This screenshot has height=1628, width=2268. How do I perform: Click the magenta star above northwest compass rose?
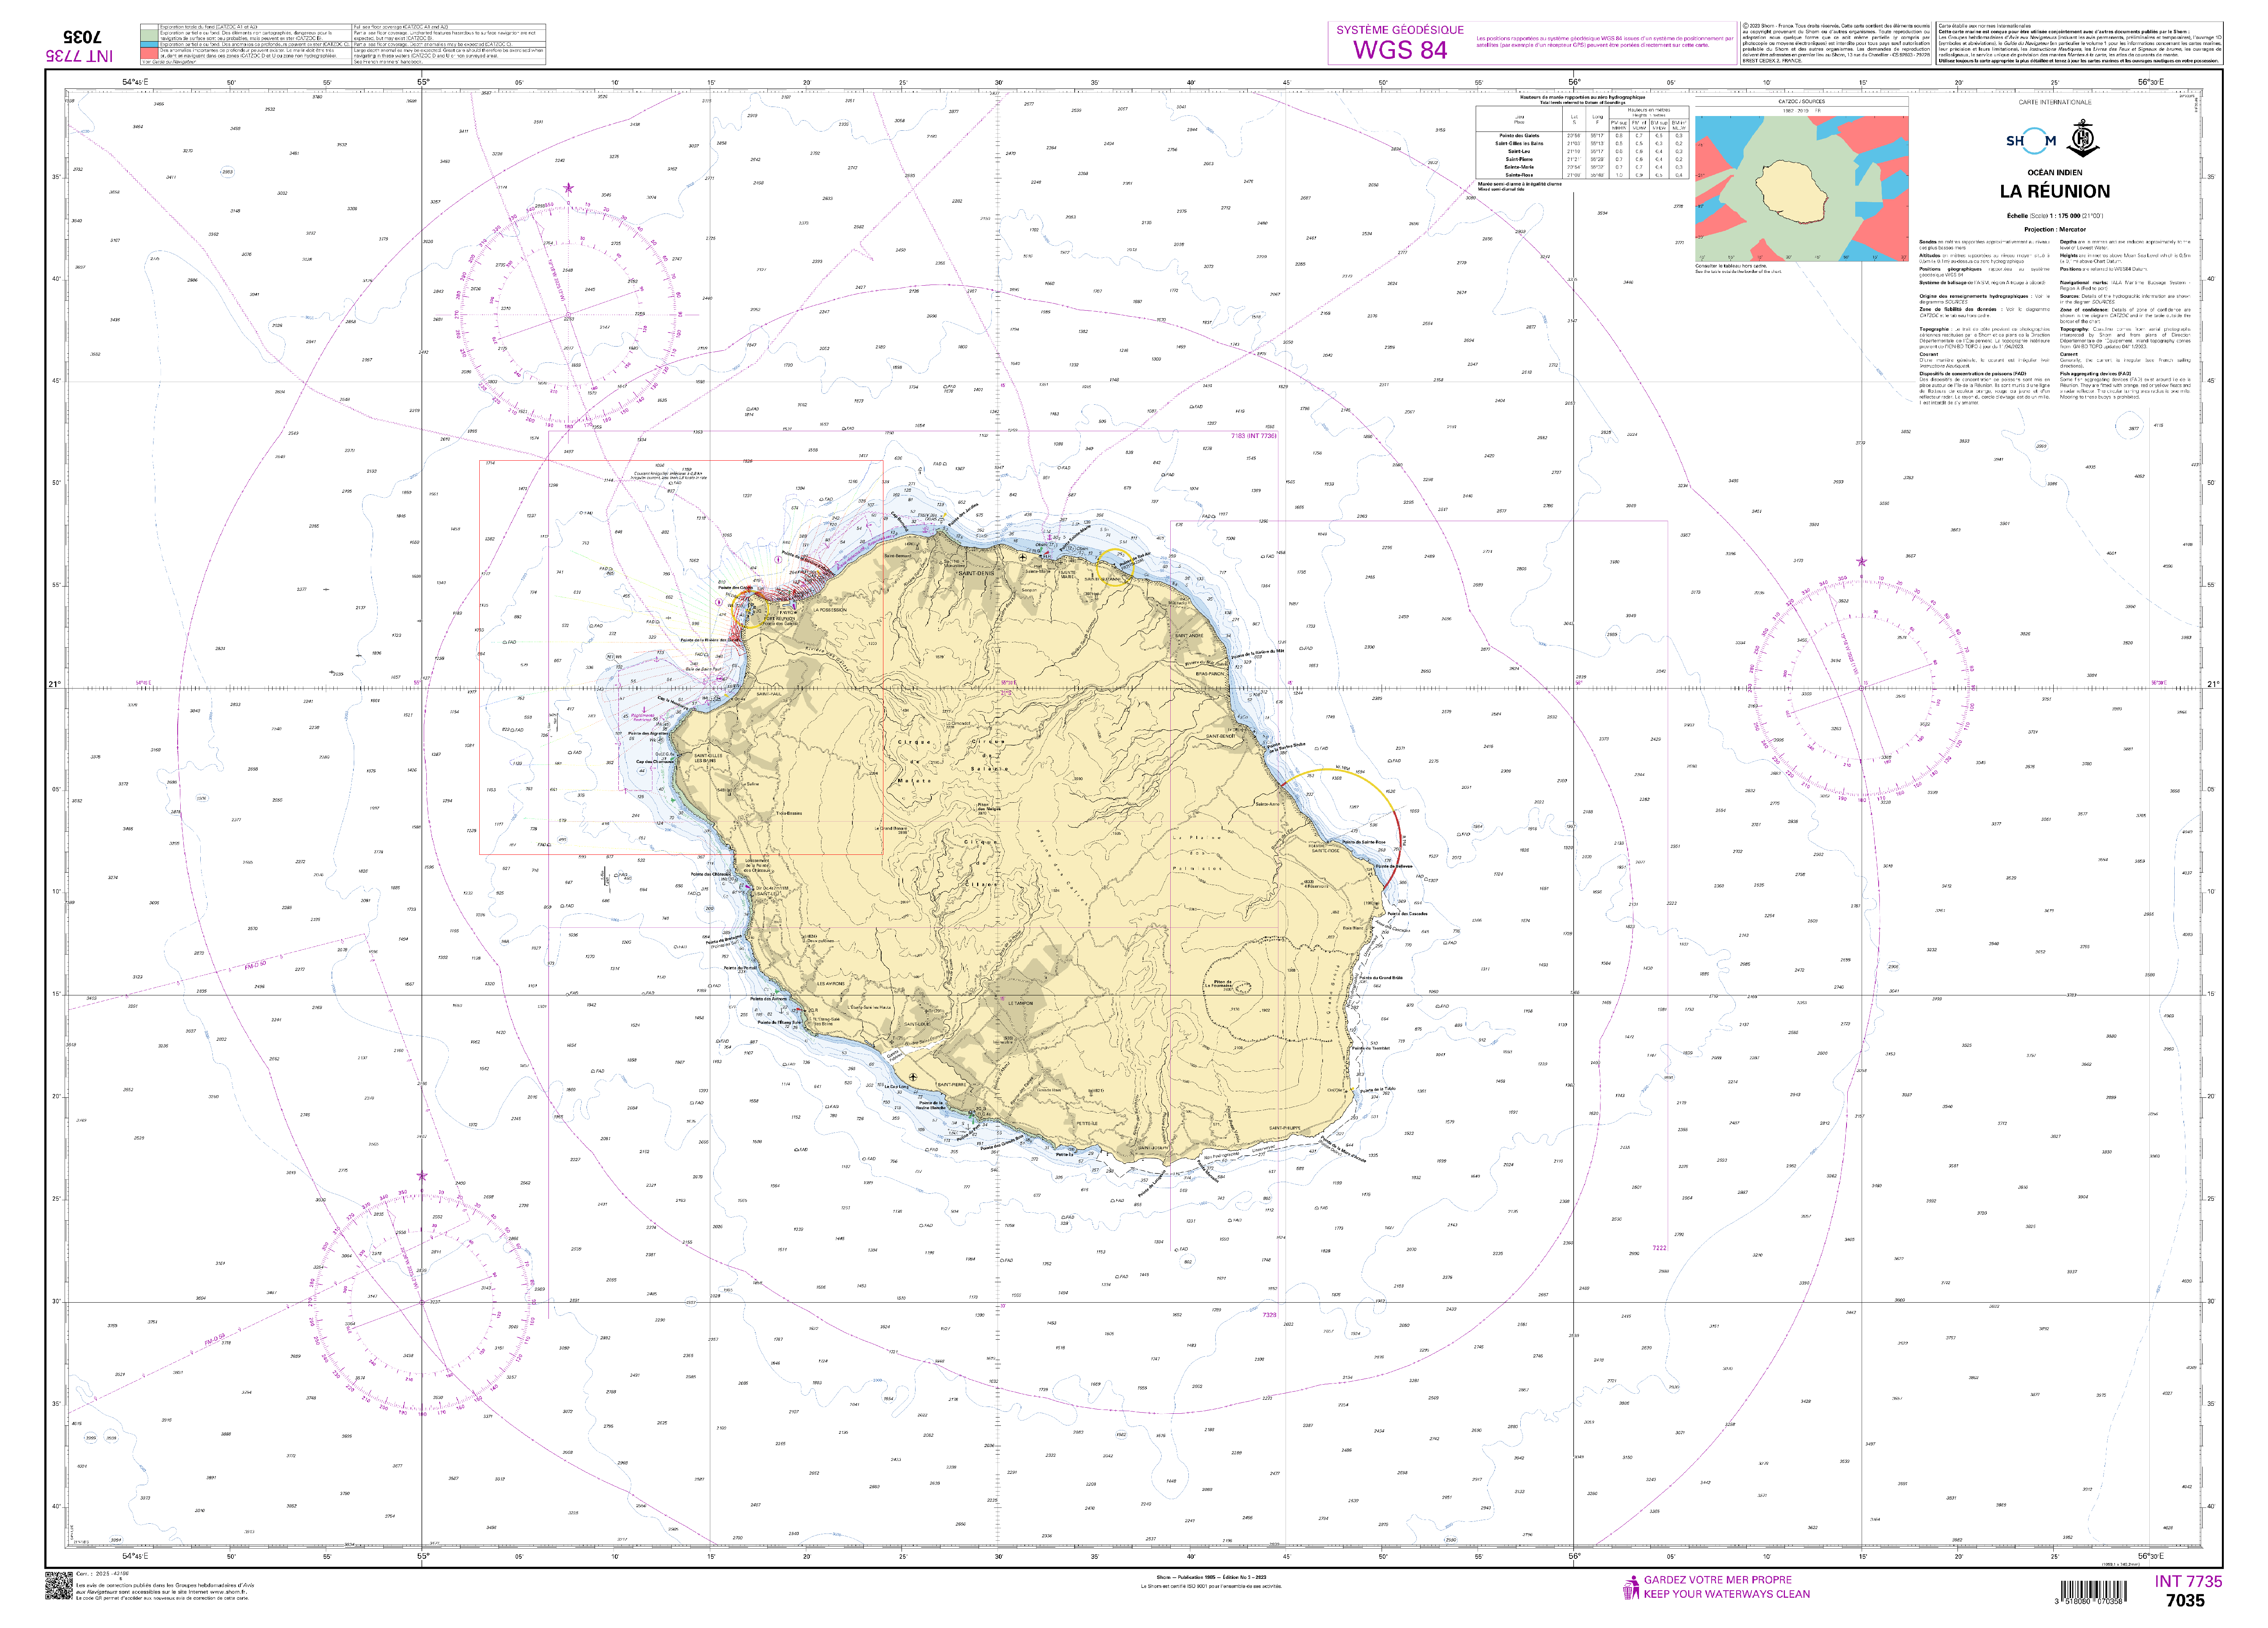tap(569, 188)
